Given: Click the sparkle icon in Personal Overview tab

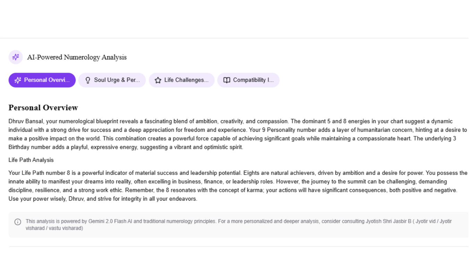Looking at the screenshot, I should (x=18, y=80).
